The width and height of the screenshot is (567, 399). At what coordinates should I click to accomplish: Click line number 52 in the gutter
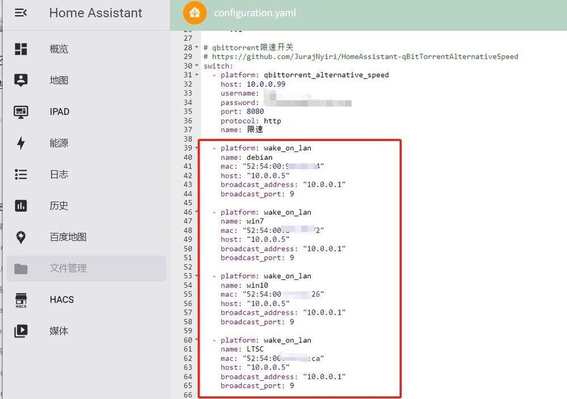point(188,267)
